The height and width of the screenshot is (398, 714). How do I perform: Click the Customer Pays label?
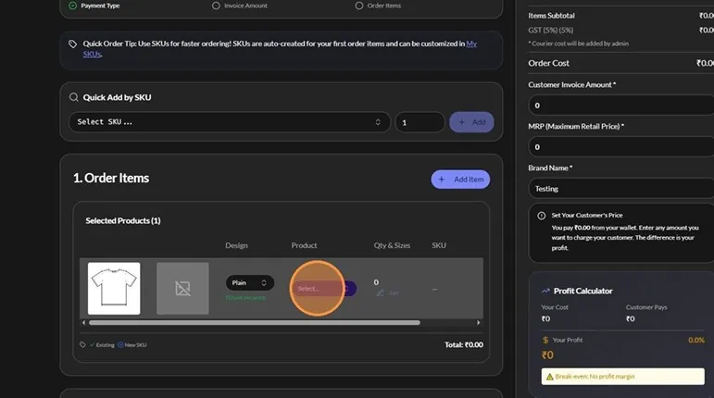646,307
